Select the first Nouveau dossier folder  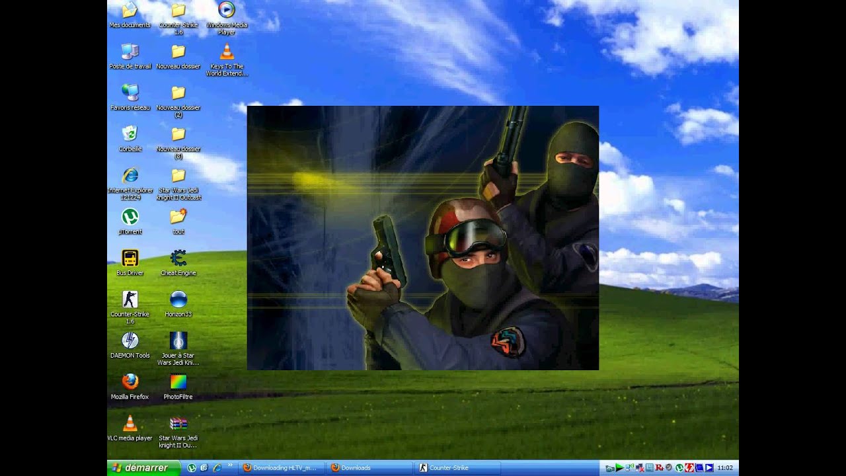pos(178,56)
